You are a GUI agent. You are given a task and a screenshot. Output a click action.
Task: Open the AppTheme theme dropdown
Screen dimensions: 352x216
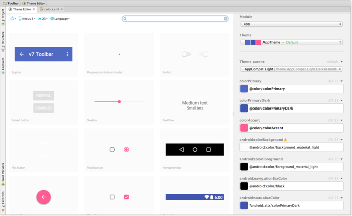[x=291, y=42]
